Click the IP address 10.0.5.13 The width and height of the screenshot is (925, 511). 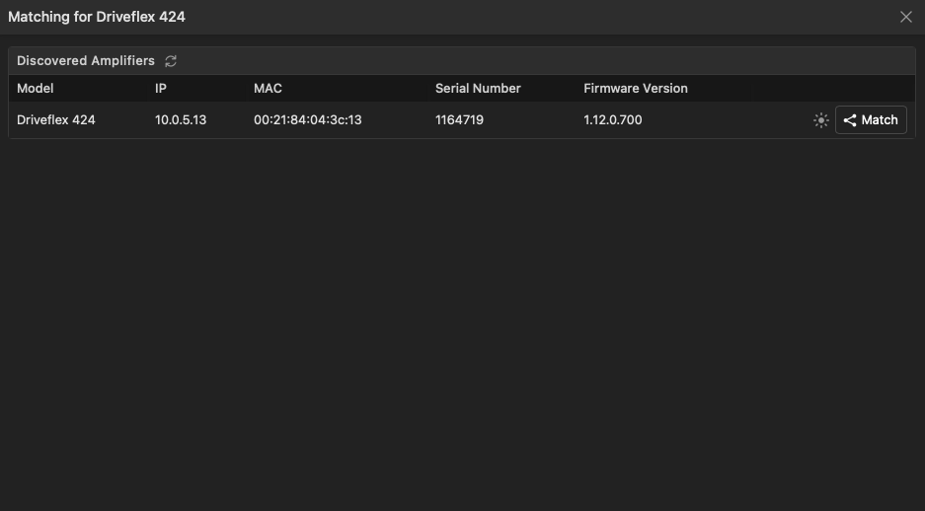click(181, 120)
